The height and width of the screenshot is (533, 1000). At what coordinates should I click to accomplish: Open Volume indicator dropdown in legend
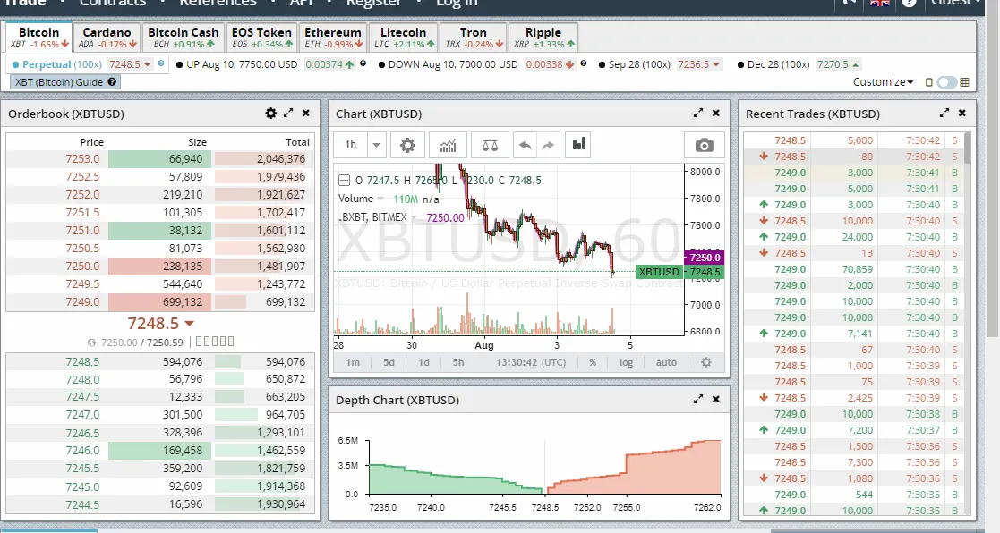(381, 199)
